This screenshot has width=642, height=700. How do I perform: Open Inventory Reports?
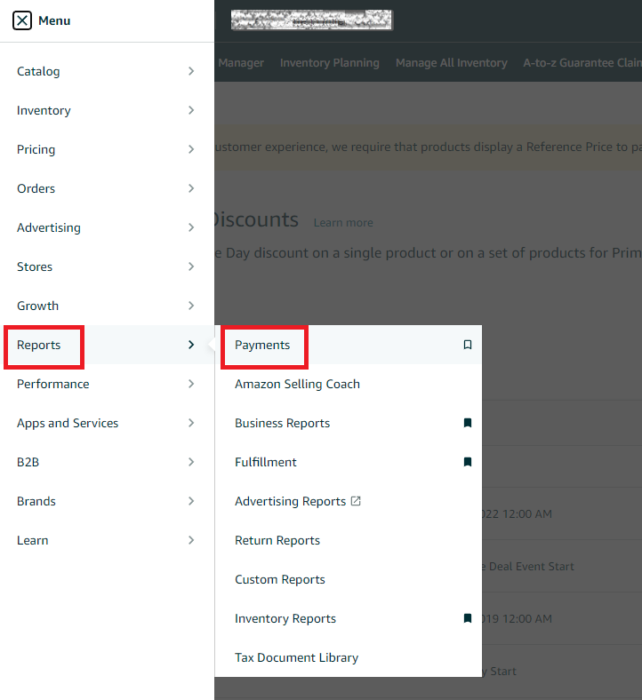pyautogui.click(x=285, y=619)
